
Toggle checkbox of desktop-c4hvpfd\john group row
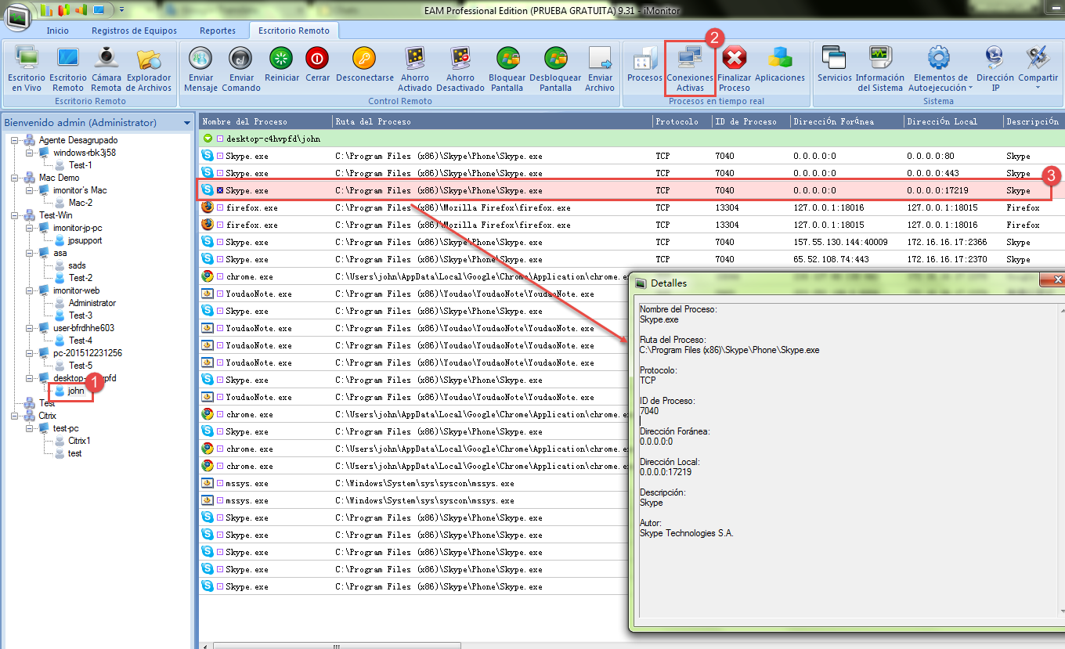pos(220,139)
